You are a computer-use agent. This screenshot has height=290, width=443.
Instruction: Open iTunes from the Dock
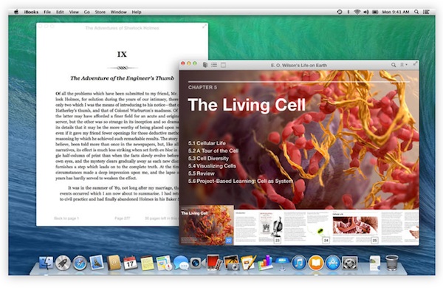(298, 263)
